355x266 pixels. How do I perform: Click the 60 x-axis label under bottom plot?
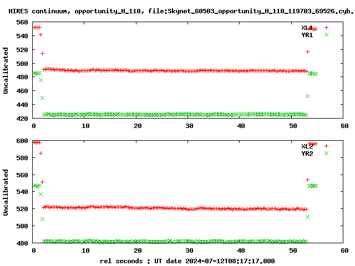coord(344,250)
